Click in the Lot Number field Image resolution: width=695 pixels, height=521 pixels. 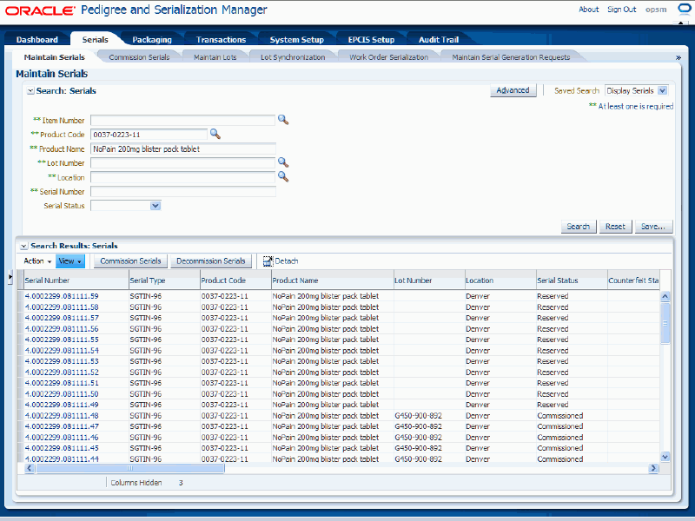[182, 163]
